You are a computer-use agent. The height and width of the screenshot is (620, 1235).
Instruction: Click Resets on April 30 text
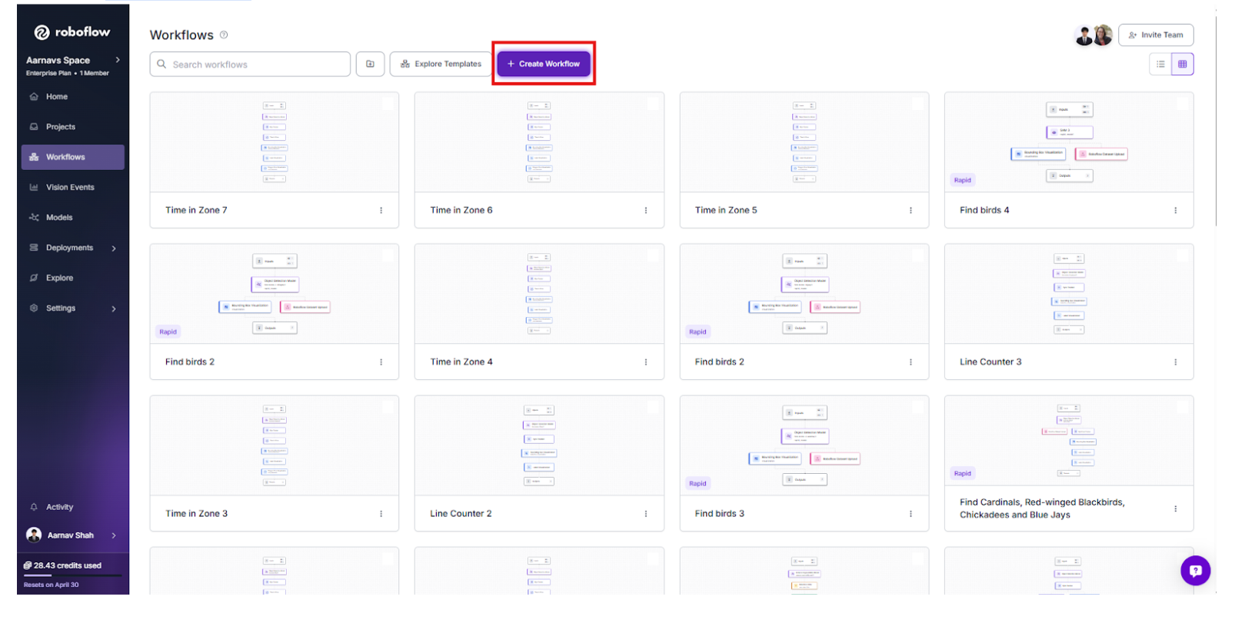click(51, 585)
